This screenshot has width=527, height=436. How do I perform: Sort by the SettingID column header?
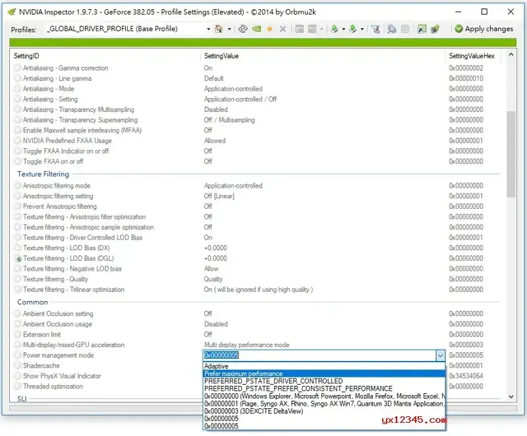[x=105, y=56]
